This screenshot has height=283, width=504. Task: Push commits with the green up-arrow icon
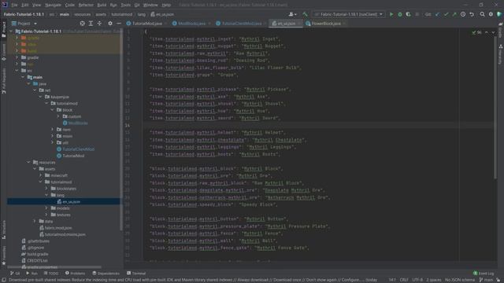point(454,14)
